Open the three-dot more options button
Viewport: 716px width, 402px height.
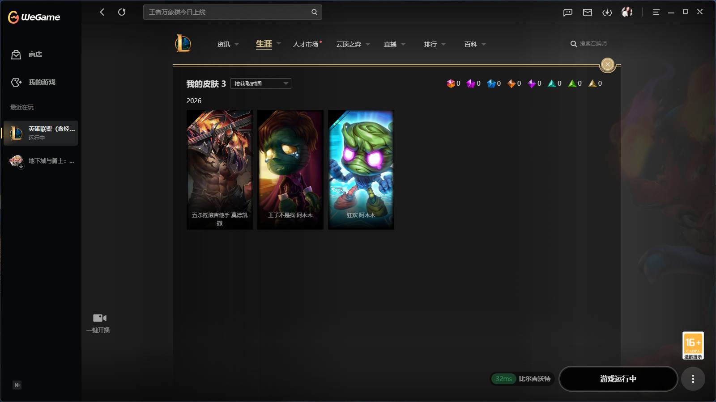tap(693, 379)
